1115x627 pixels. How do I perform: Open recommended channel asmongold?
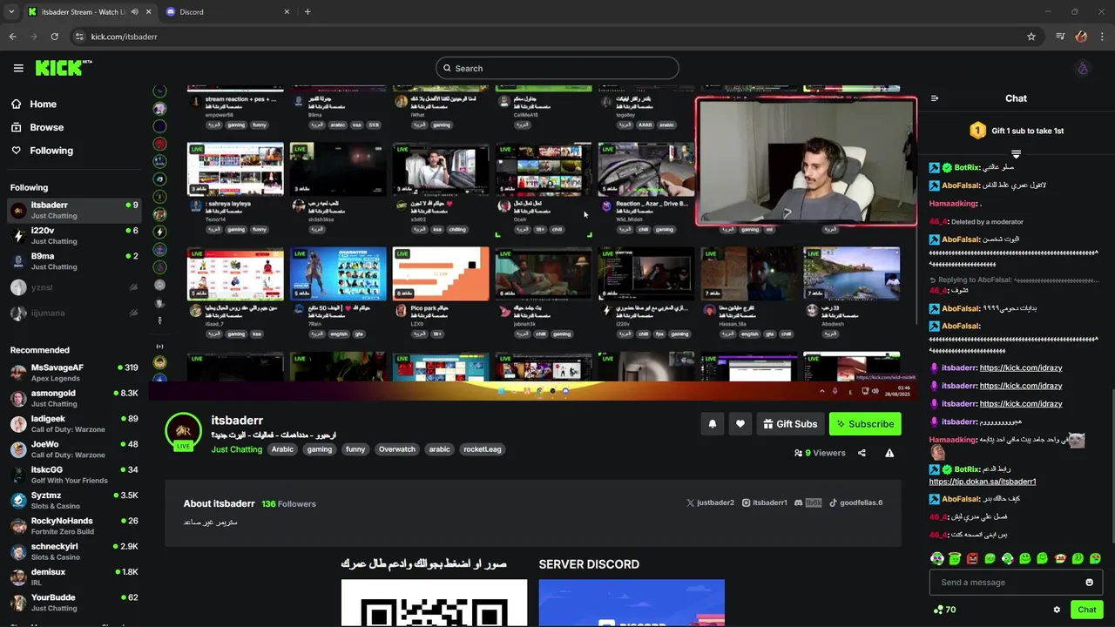(x=74, y=398)
